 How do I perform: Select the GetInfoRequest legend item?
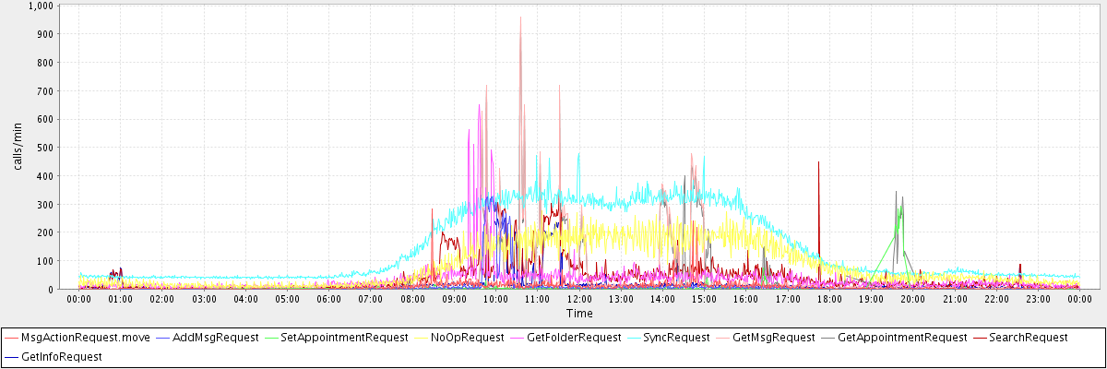tap(61, 356)
